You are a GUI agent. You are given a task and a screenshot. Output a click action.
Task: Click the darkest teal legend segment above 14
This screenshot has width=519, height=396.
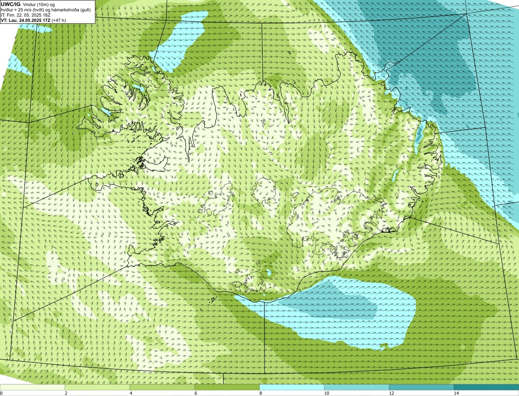point(487,387)
